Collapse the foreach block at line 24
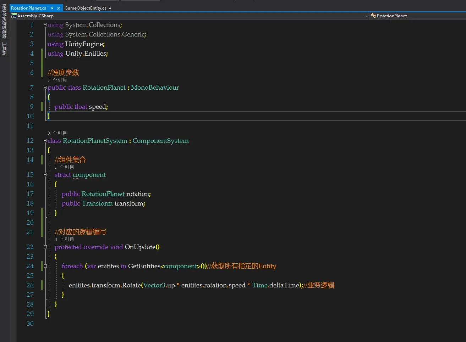466x342 pixels. click(45, 266)
